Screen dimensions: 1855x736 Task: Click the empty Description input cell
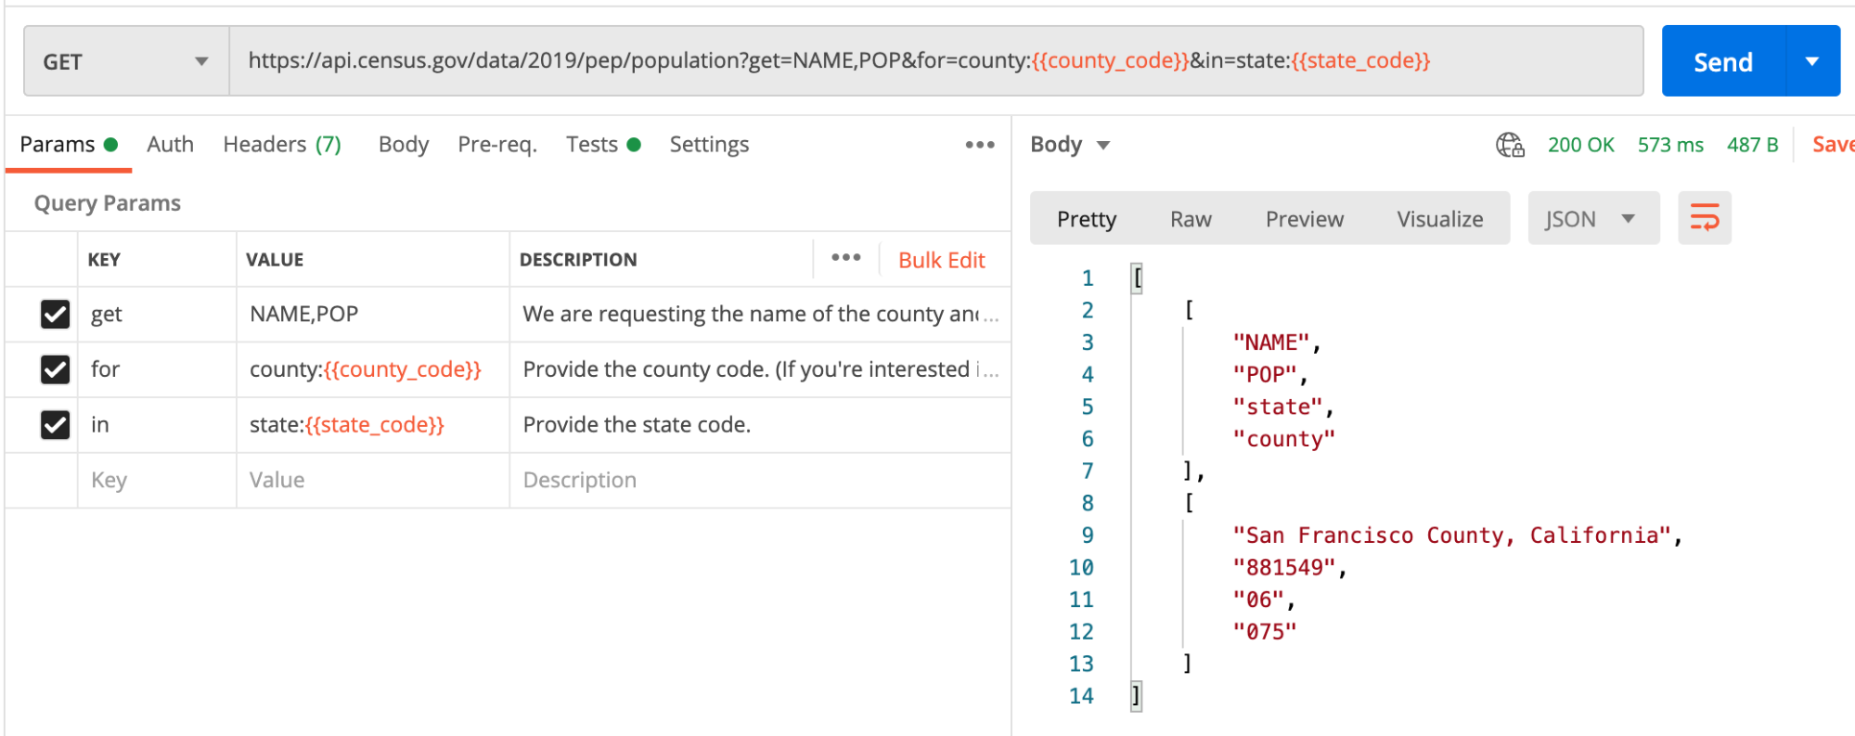[760, 480]
